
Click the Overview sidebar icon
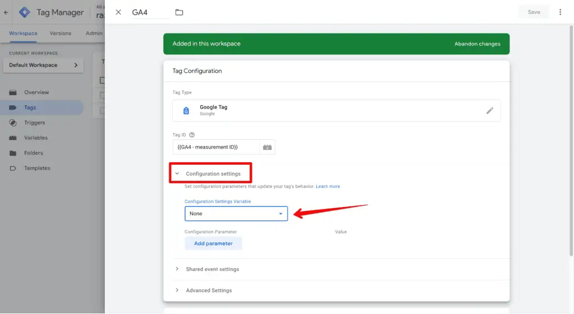13,92
